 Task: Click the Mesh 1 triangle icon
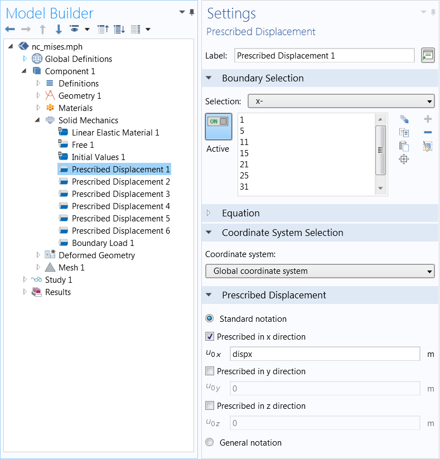tap(50, 267)
